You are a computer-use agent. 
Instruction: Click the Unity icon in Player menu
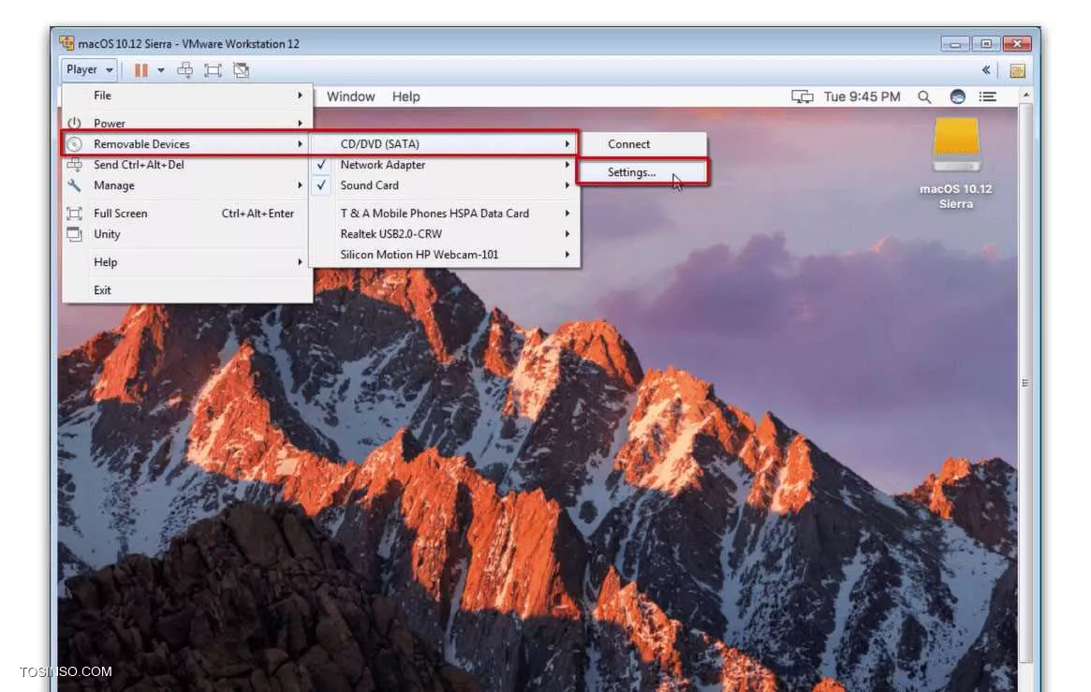pos(74,234)
